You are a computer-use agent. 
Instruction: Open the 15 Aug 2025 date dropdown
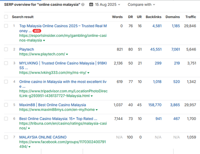click(x=107, y=5)
